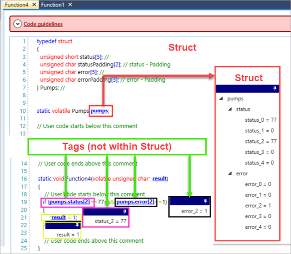This screenshot has width=291, height=254.
Task: Click the pumps variable link on line 10
Action: (x=99, y=111)
